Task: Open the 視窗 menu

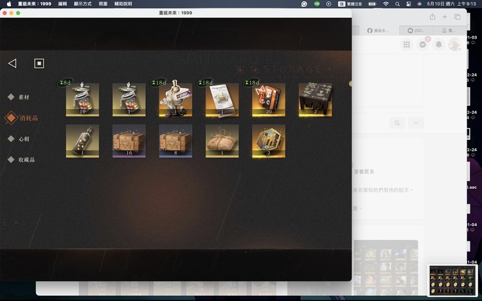Action: [103, 4]
